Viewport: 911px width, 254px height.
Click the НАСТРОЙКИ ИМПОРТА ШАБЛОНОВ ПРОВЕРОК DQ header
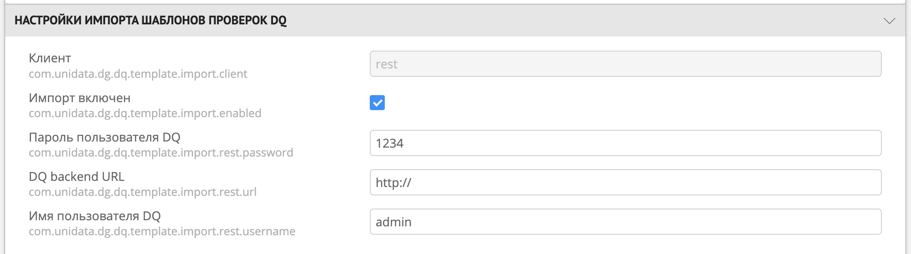[150, 21]
